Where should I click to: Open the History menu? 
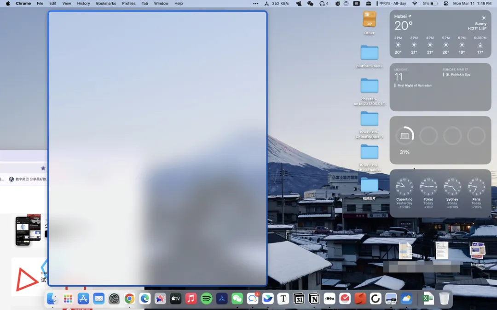[x=83, y=4]
